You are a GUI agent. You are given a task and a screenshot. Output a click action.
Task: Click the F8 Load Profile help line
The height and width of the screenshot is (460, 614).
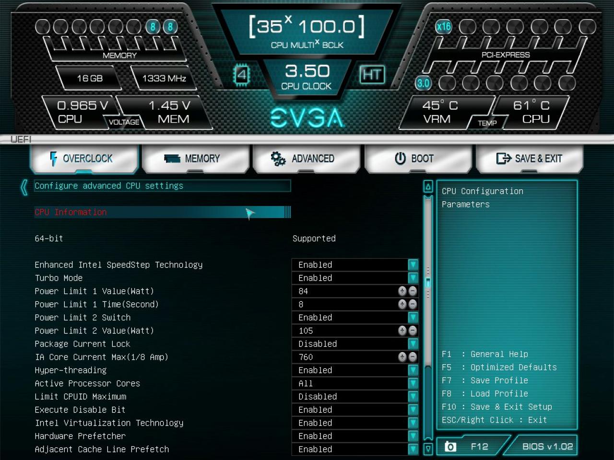[485, 394]
